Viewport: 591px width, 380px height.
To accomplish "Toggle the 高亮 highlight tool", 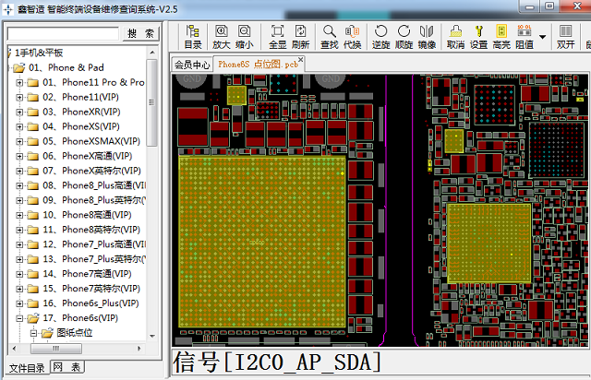I will [501, 37].
